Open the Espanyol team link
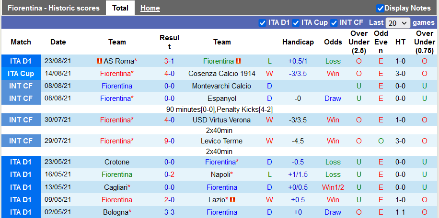 pyautogui.click(x=221, y=98)
